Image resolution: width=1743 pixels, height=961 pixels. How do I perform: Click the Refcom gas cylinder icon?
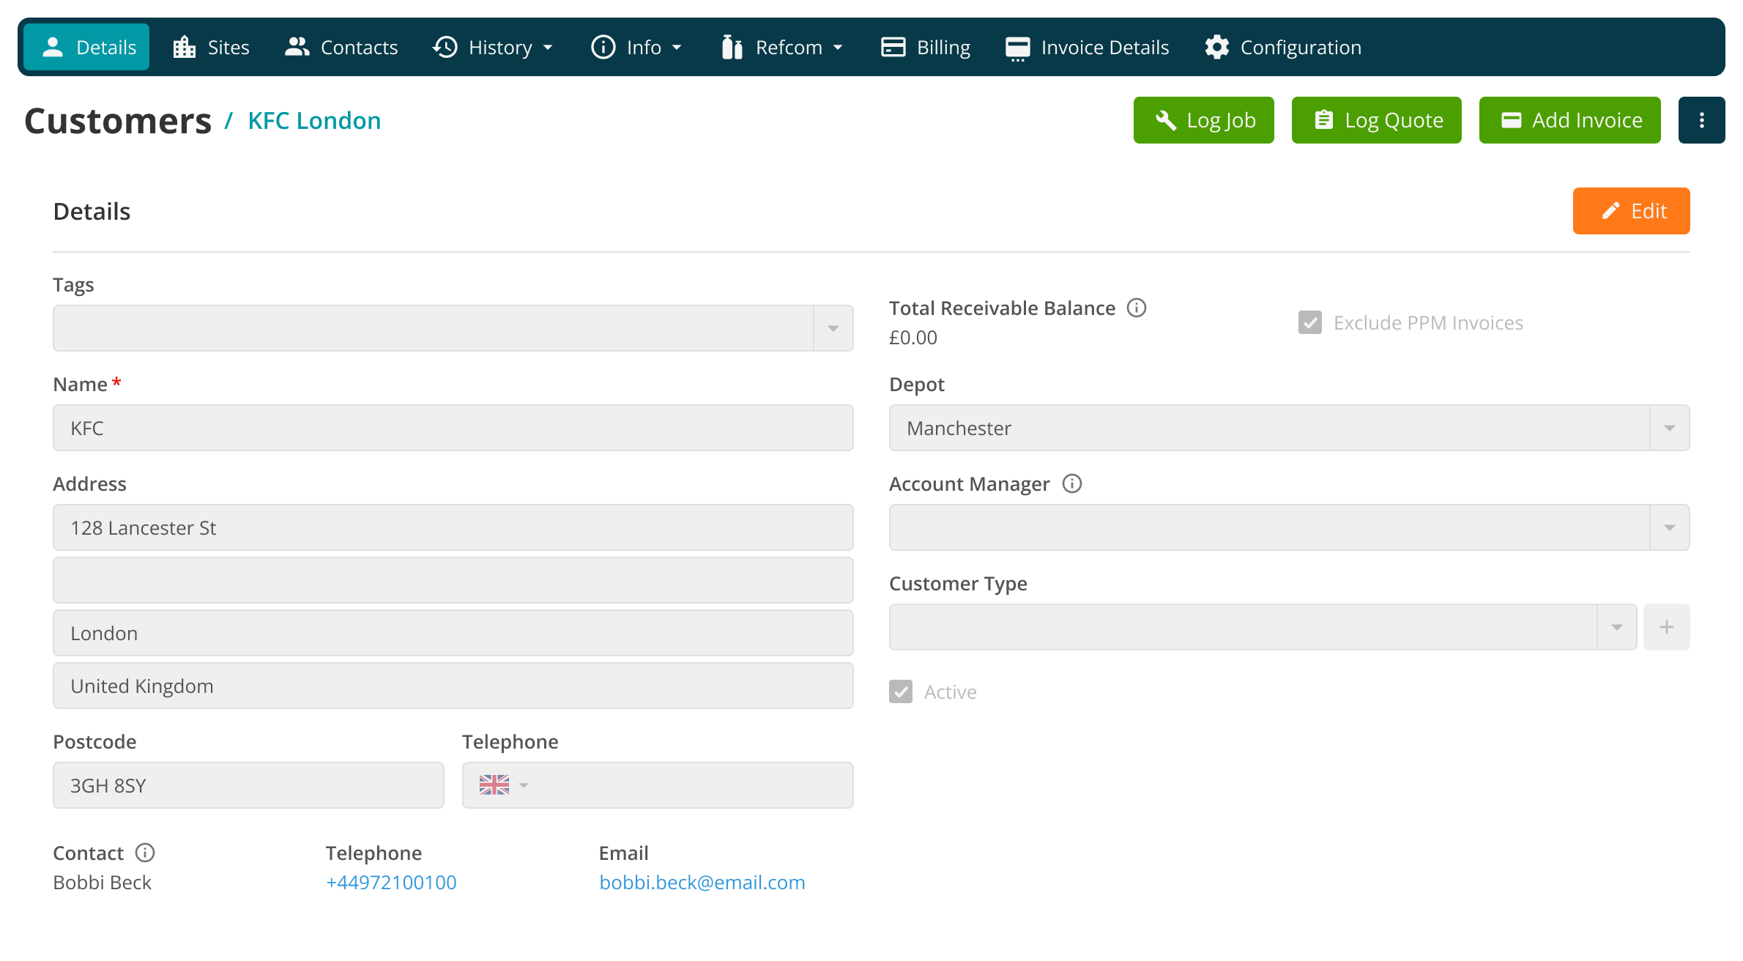(732, 47)
